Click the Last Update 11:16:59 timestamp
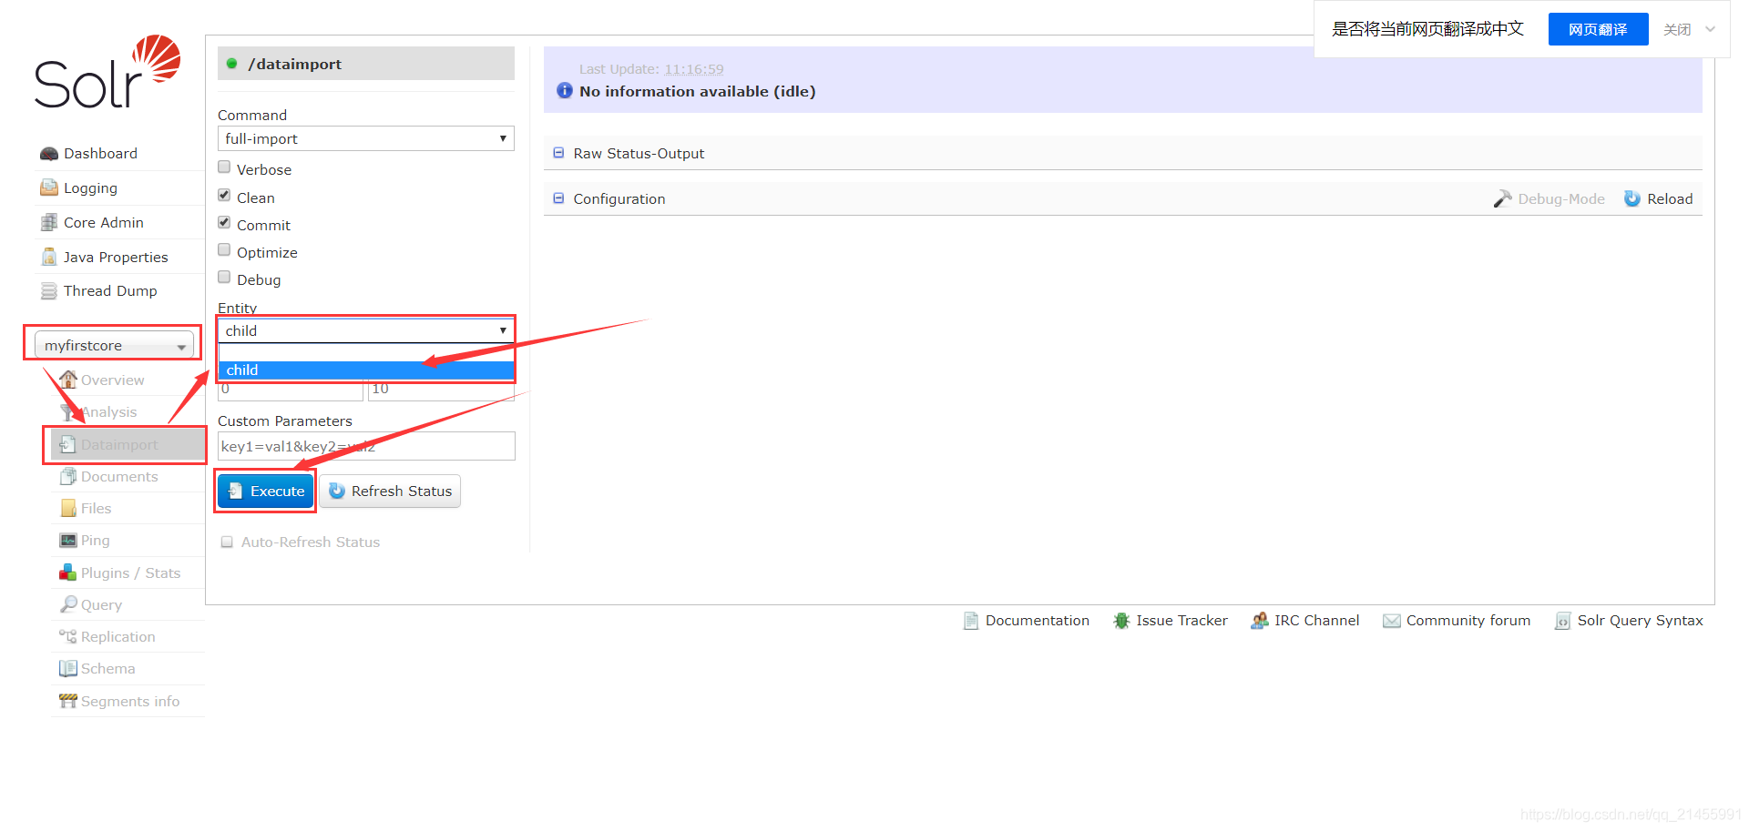Viewport: 1749px width, 831px height. (694, 69)
